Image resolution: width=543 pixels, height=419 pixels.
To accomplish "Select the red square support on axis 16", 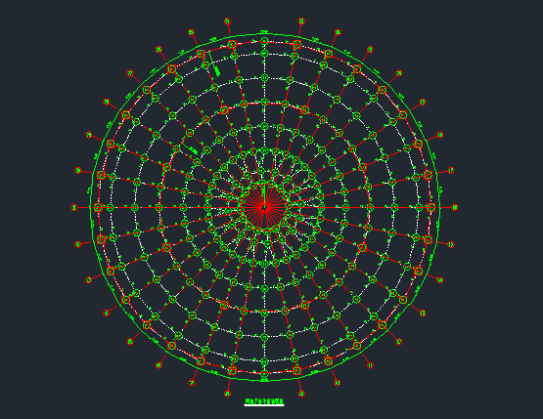I will pyautogui.click(x=430, y=207).
